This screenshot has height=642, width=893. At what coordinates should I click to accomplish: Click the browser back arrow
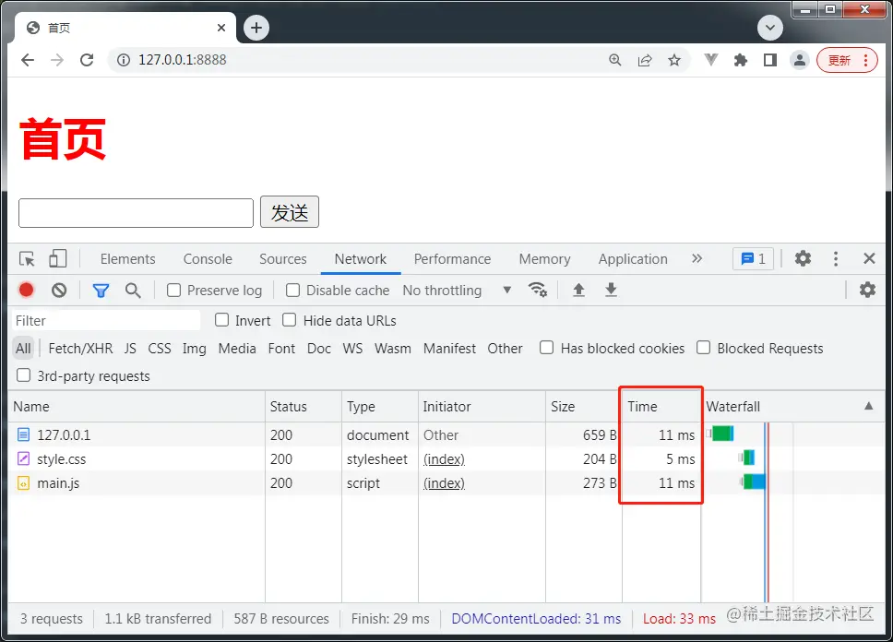[x=28, y=60]
